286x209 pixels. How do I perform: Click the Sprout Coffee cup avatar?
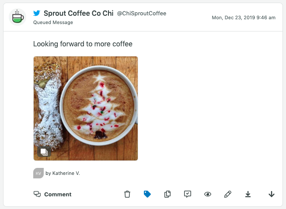coord(17,17)
